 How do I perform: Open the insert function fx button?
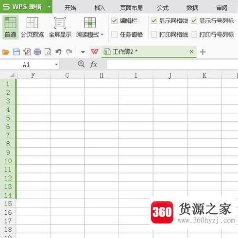tap(93, 65)
